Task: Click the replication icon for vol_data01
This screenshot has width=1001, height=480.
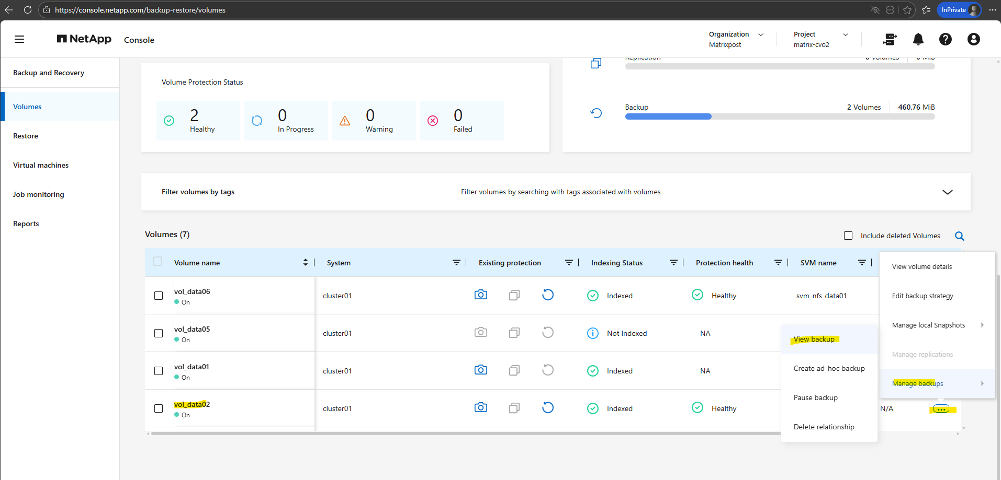Action: point(514,370)
